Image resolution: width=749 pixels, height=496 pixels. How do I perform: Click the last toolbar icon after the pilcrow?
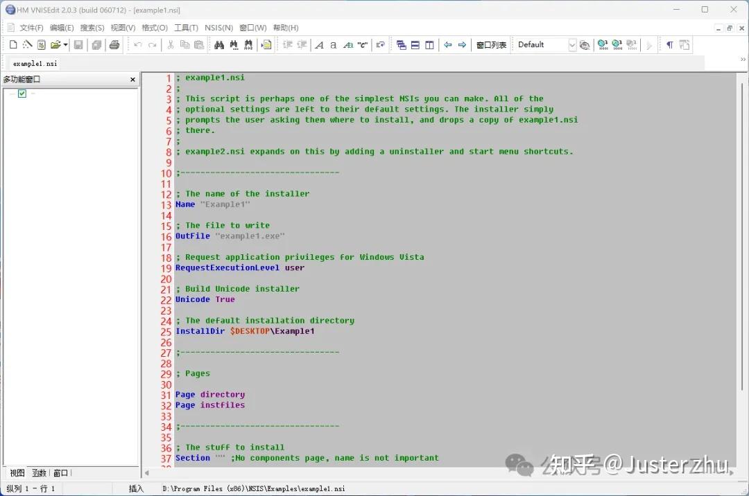pos(685,45)
